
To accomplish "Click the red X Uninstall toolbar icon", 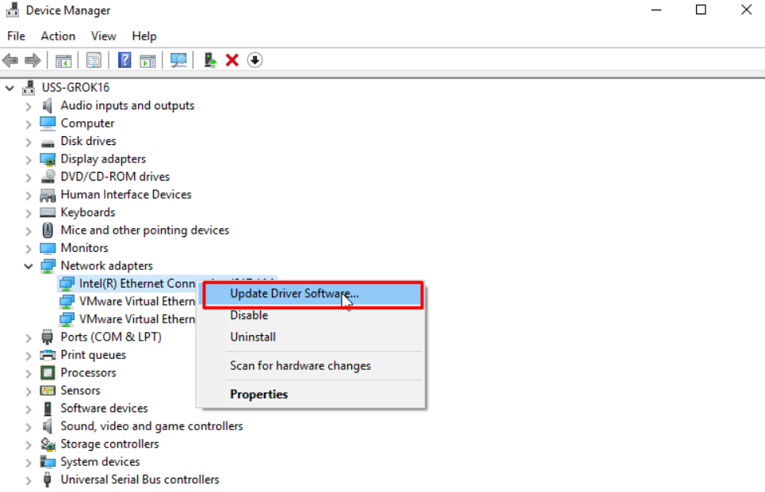I will [x=232, y=60].
